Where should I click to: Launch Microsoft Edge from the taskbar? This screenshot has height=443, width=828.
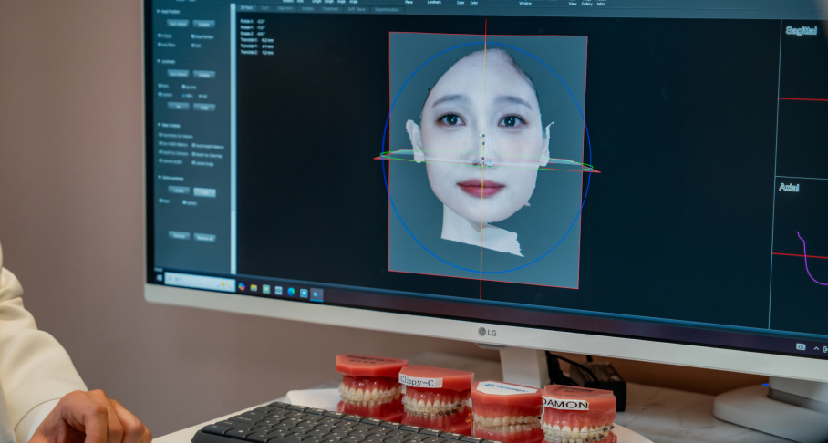coord(291,292)
